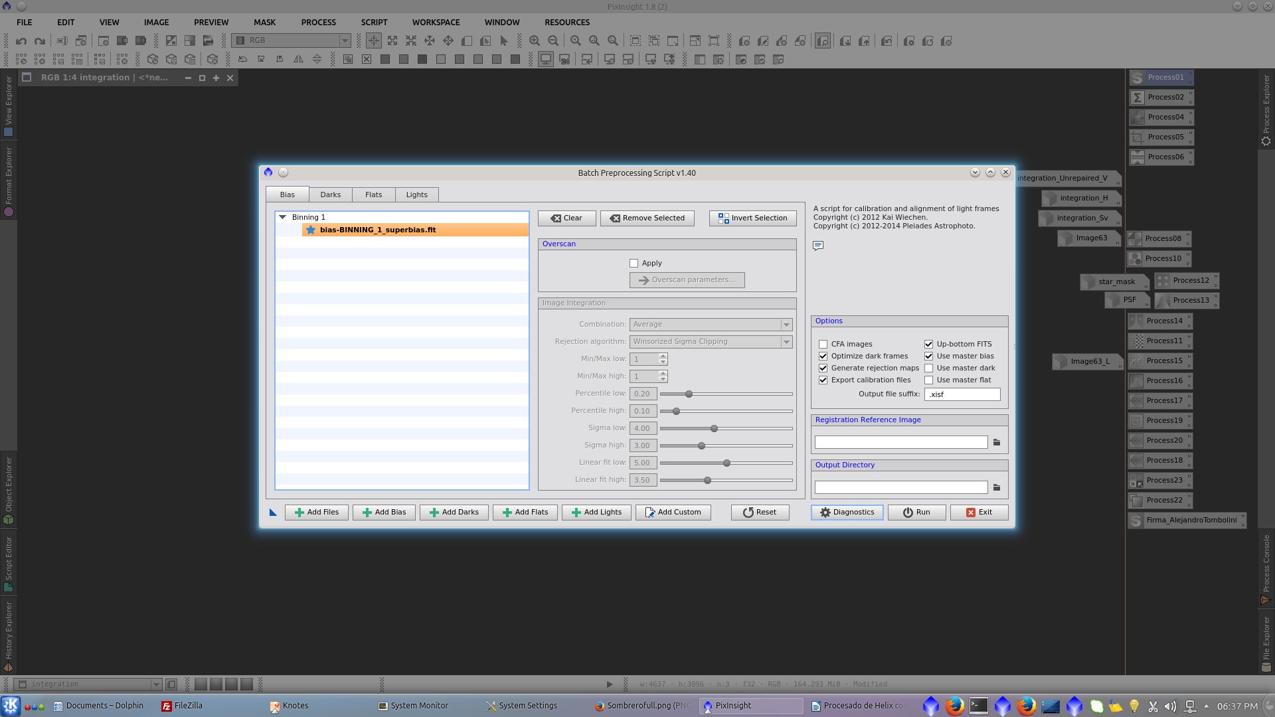This screenshot has height=717, width=1275.
Task: Click the Redo arrow in the main toolbar
Action: click(40, 41)
